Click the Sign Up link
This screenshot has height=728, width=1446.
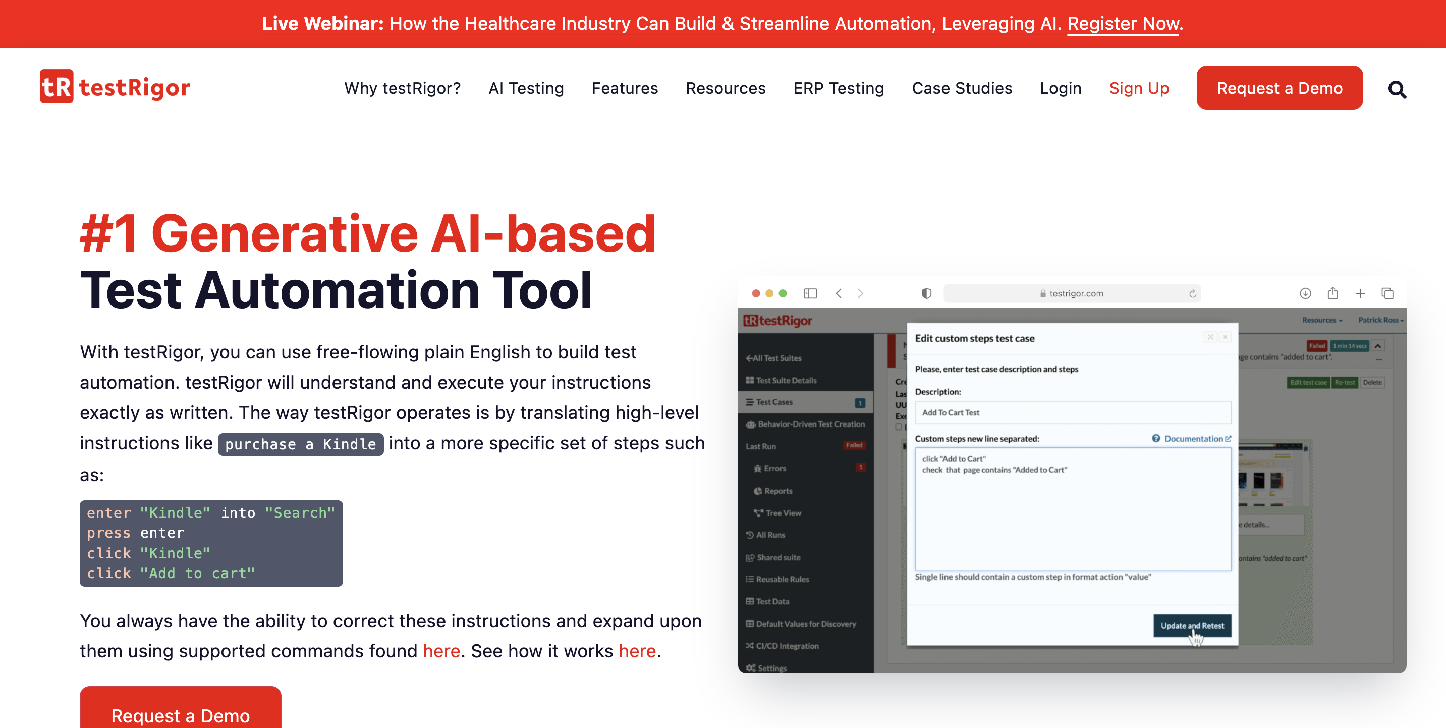coord(1138,88)
